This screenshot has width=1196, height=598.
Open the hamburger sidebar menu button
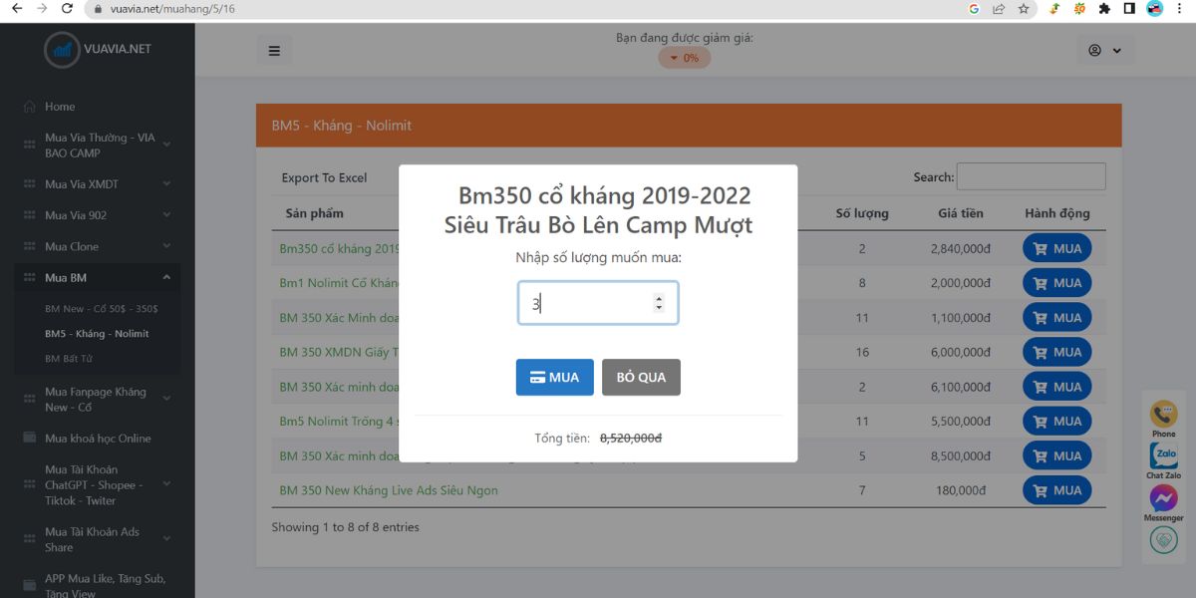pyautogui.click(x=274, y=51)
